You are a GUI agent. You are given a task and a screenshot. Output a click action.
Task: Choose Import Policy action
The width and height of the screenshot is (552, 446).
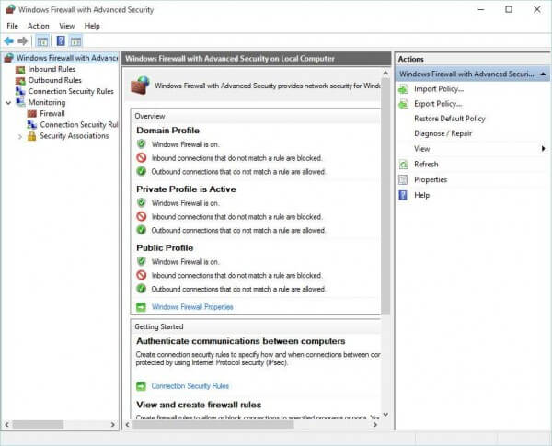(439, 89)
